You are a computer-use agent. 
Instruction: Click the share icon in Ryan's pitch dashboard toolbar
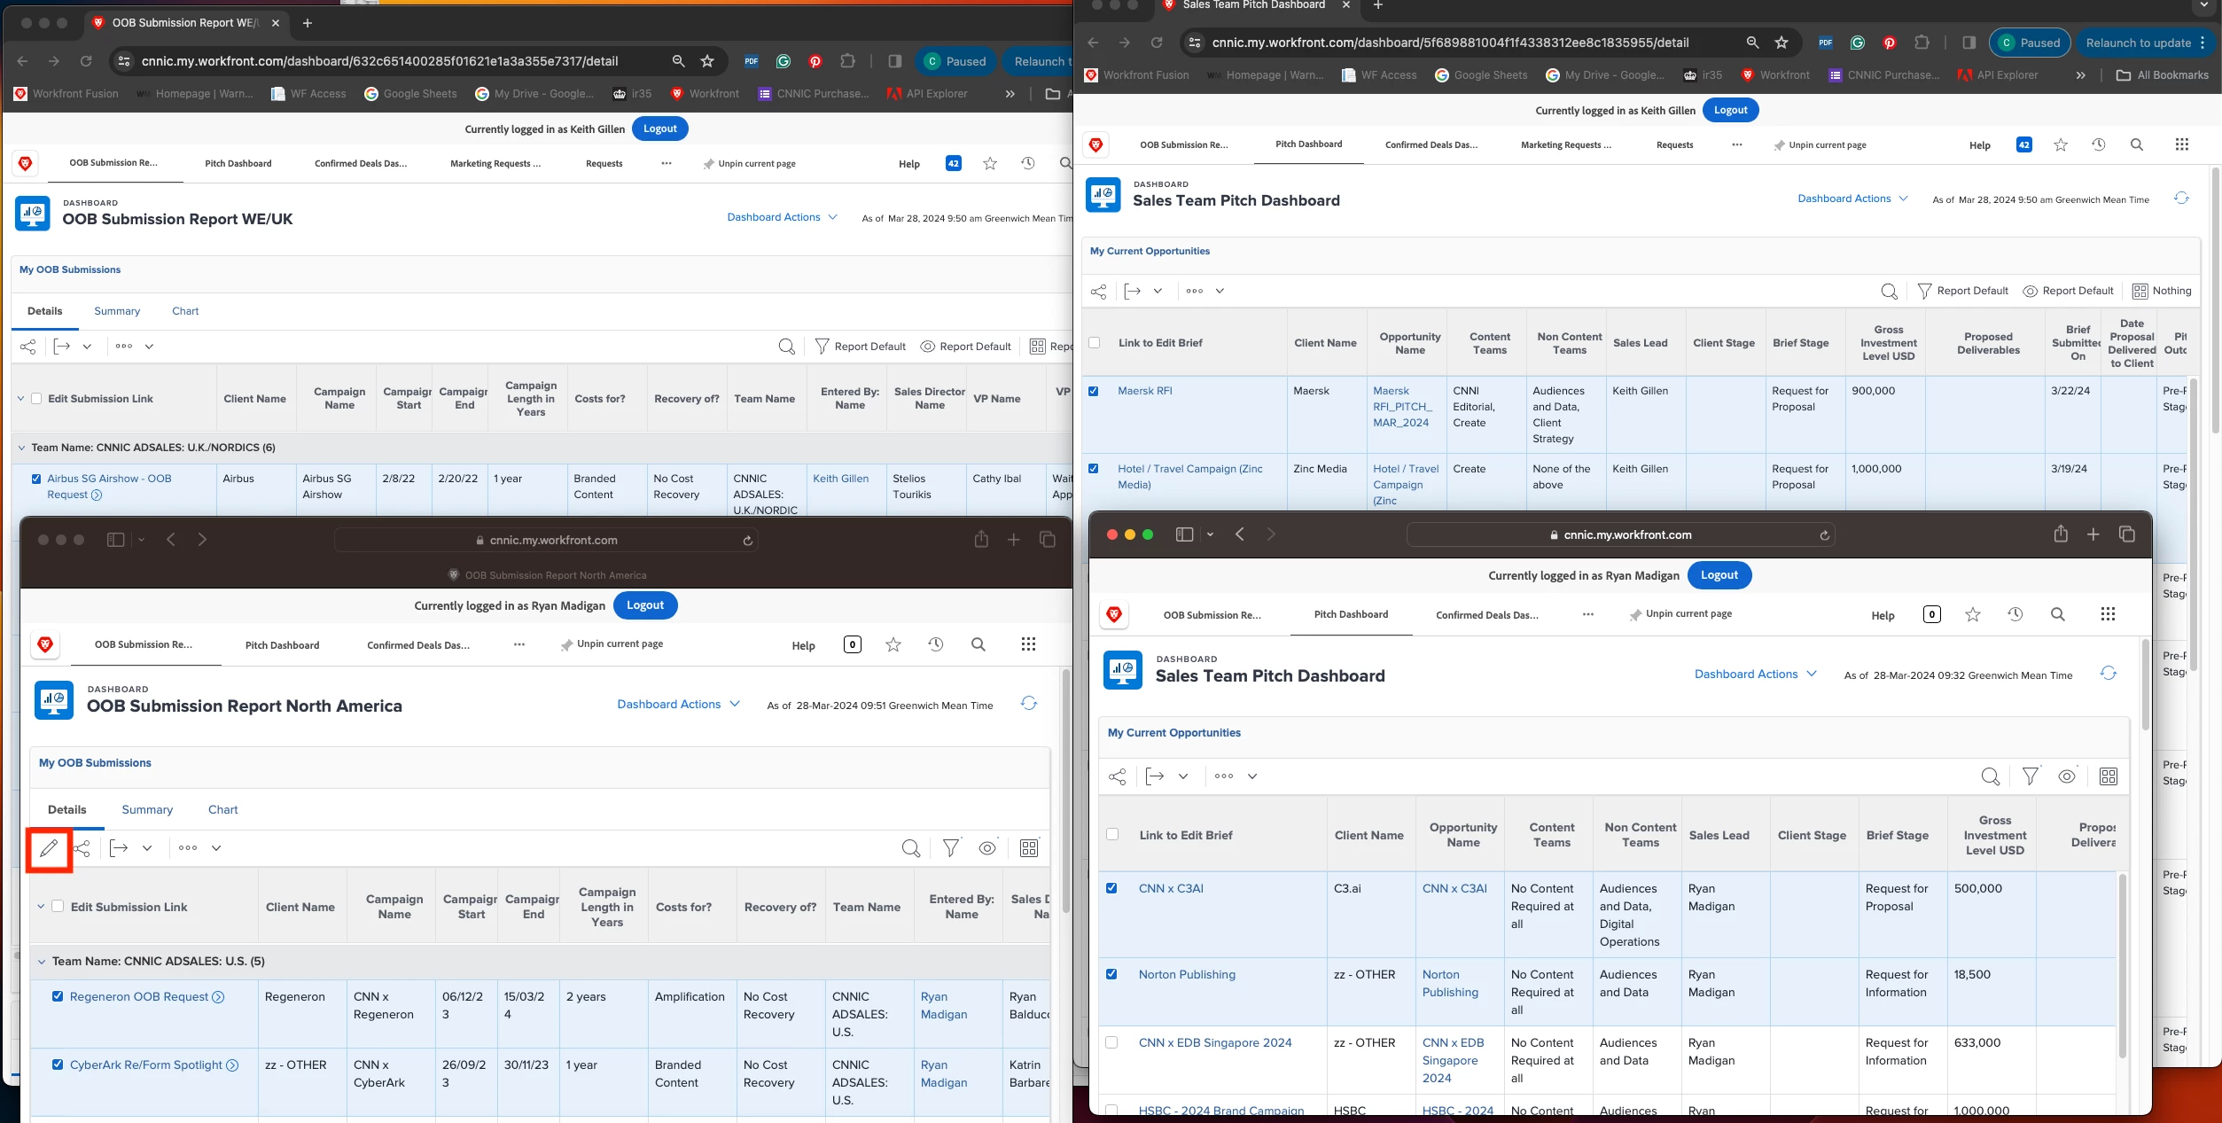tap(1118, 776)
